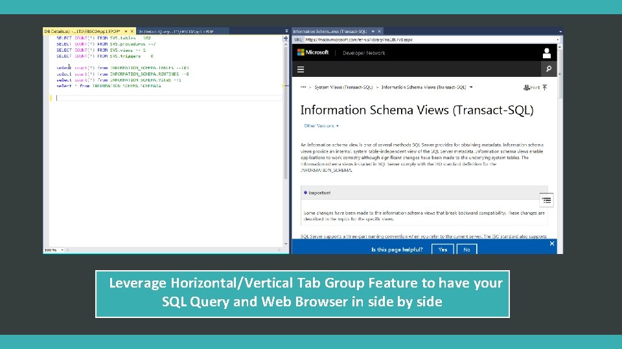Screen dimensions: 622x349
Task: Click 'SELECT COUNT(*) FROM SYS.triggers' line
Action: pyautogui.click(x=104, y=56)
